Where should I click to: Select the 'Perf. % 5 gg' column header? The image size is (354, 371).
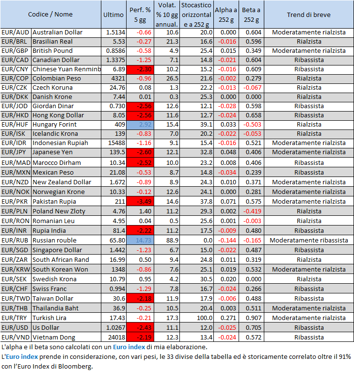point(140,15)
